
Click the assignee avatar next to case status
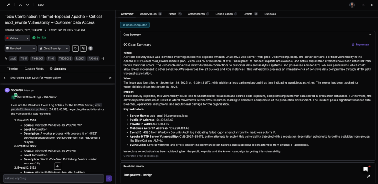coord(90,48)
